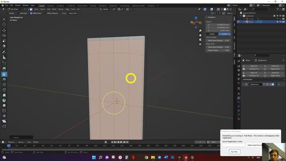
Task: Select the Smooth tool
Action: (x=4, y=106)
